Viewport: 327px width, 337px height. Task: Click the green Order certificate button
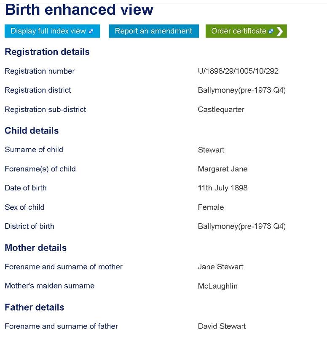(239, 31)
